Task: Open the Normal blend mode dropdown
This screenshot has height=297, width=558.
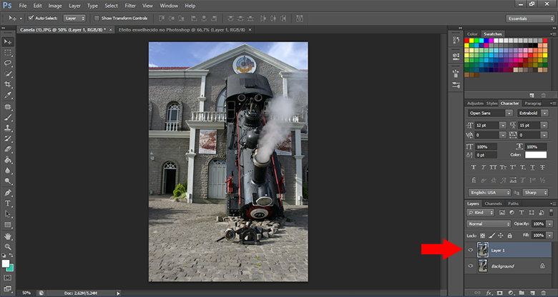Action: pyautogui.click(x=488, y=223)
